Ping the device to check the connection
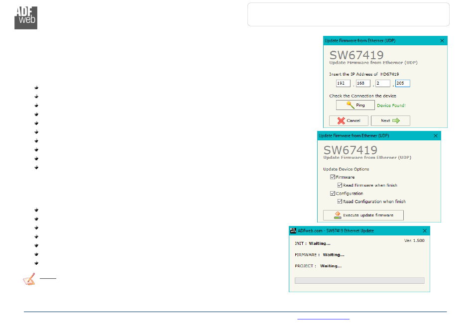 point(355,105)
